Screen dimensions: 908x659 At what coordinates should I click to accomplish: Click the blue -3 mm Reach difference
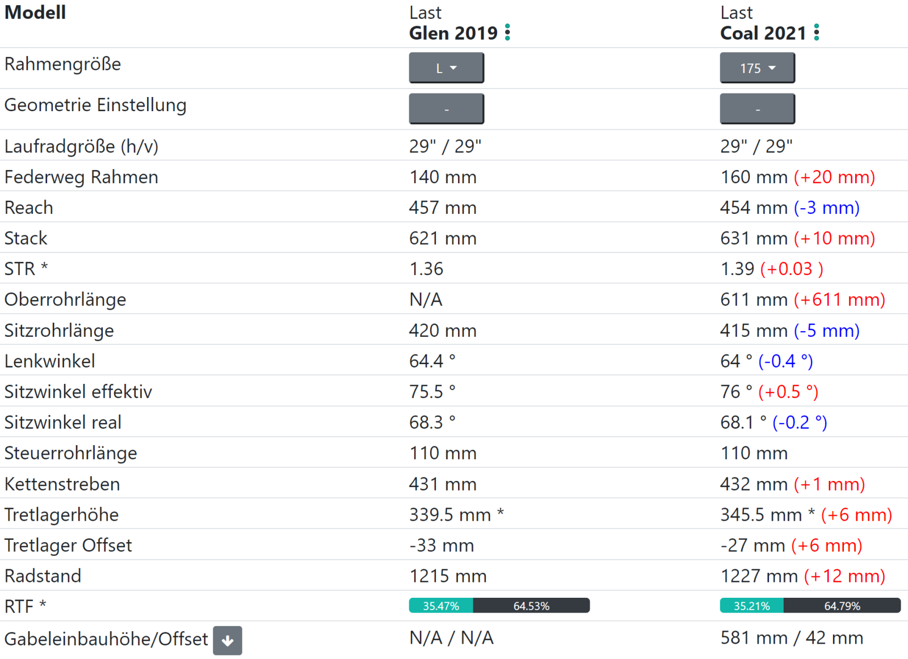826,208
